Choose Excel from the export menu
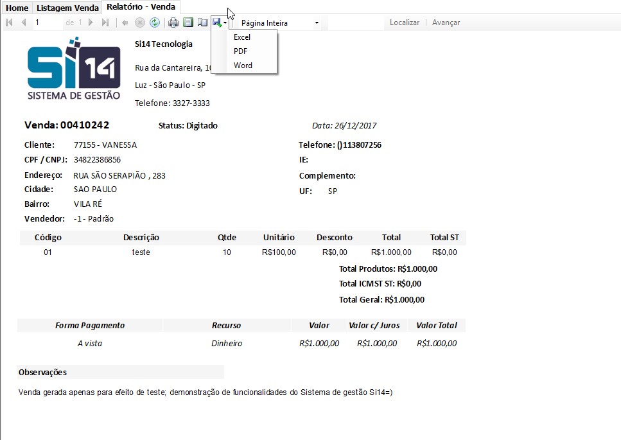Screen dimensions: 621x440 pyautogui.click(x=242, y=37)
